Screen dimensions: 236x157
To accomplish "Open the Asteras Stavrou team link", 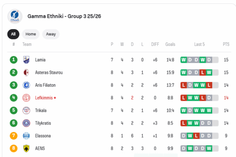I will click(x=49, y=72).
